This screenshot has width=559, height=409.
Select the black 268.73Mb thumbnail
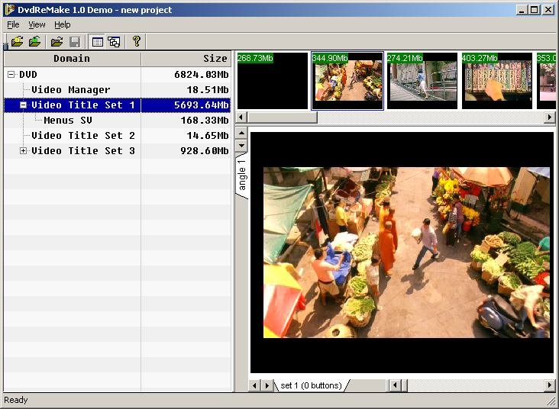click(x=273, y=81)
